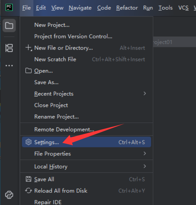Select New Project from File menu
Image resolution: width=196 pixels, height=205 pixels.
pyautogui.click(x=52, y=25)
